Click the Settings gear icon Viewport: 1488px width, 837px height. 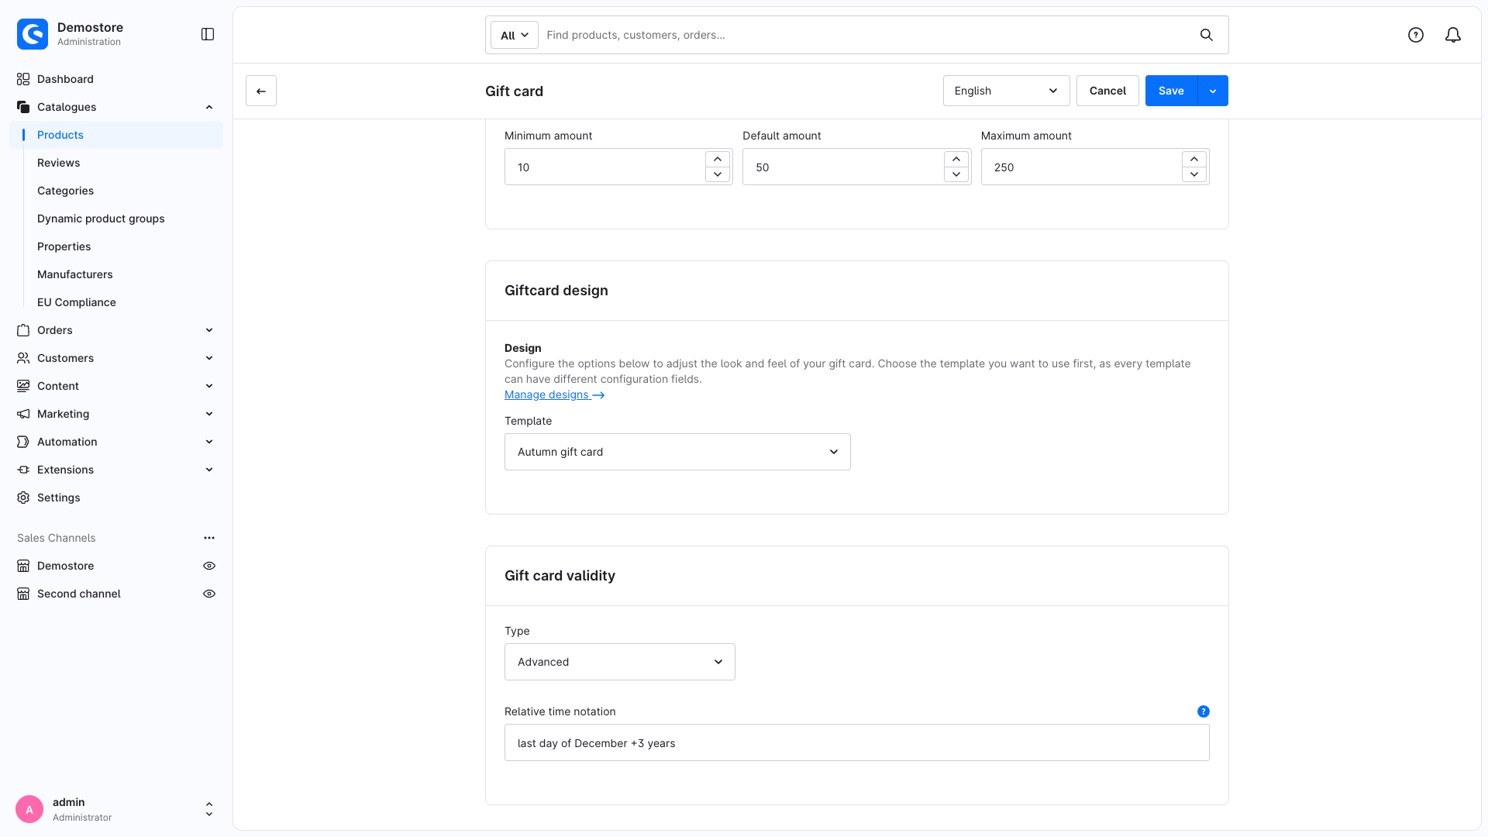click(23, 498)
